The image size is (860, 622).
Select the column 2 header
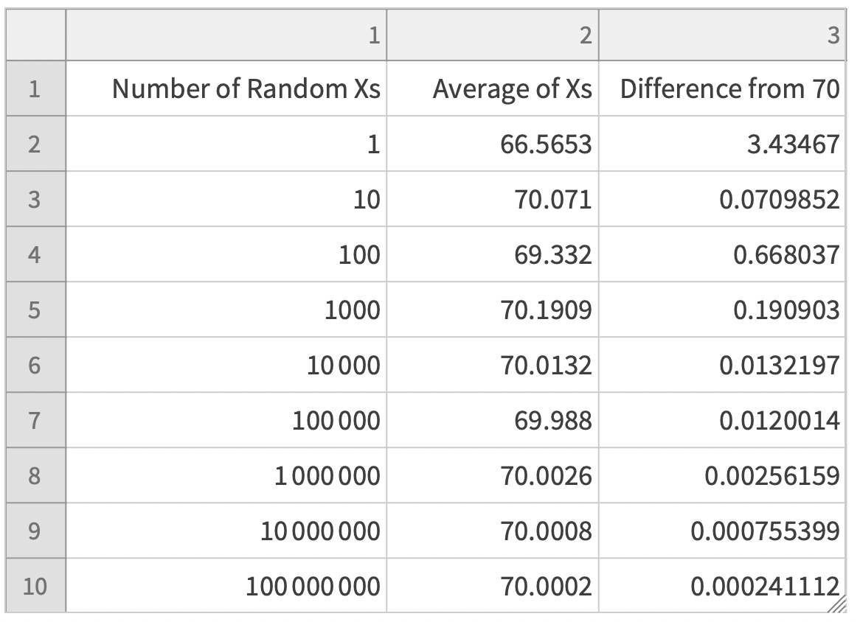tap(492, 35)
